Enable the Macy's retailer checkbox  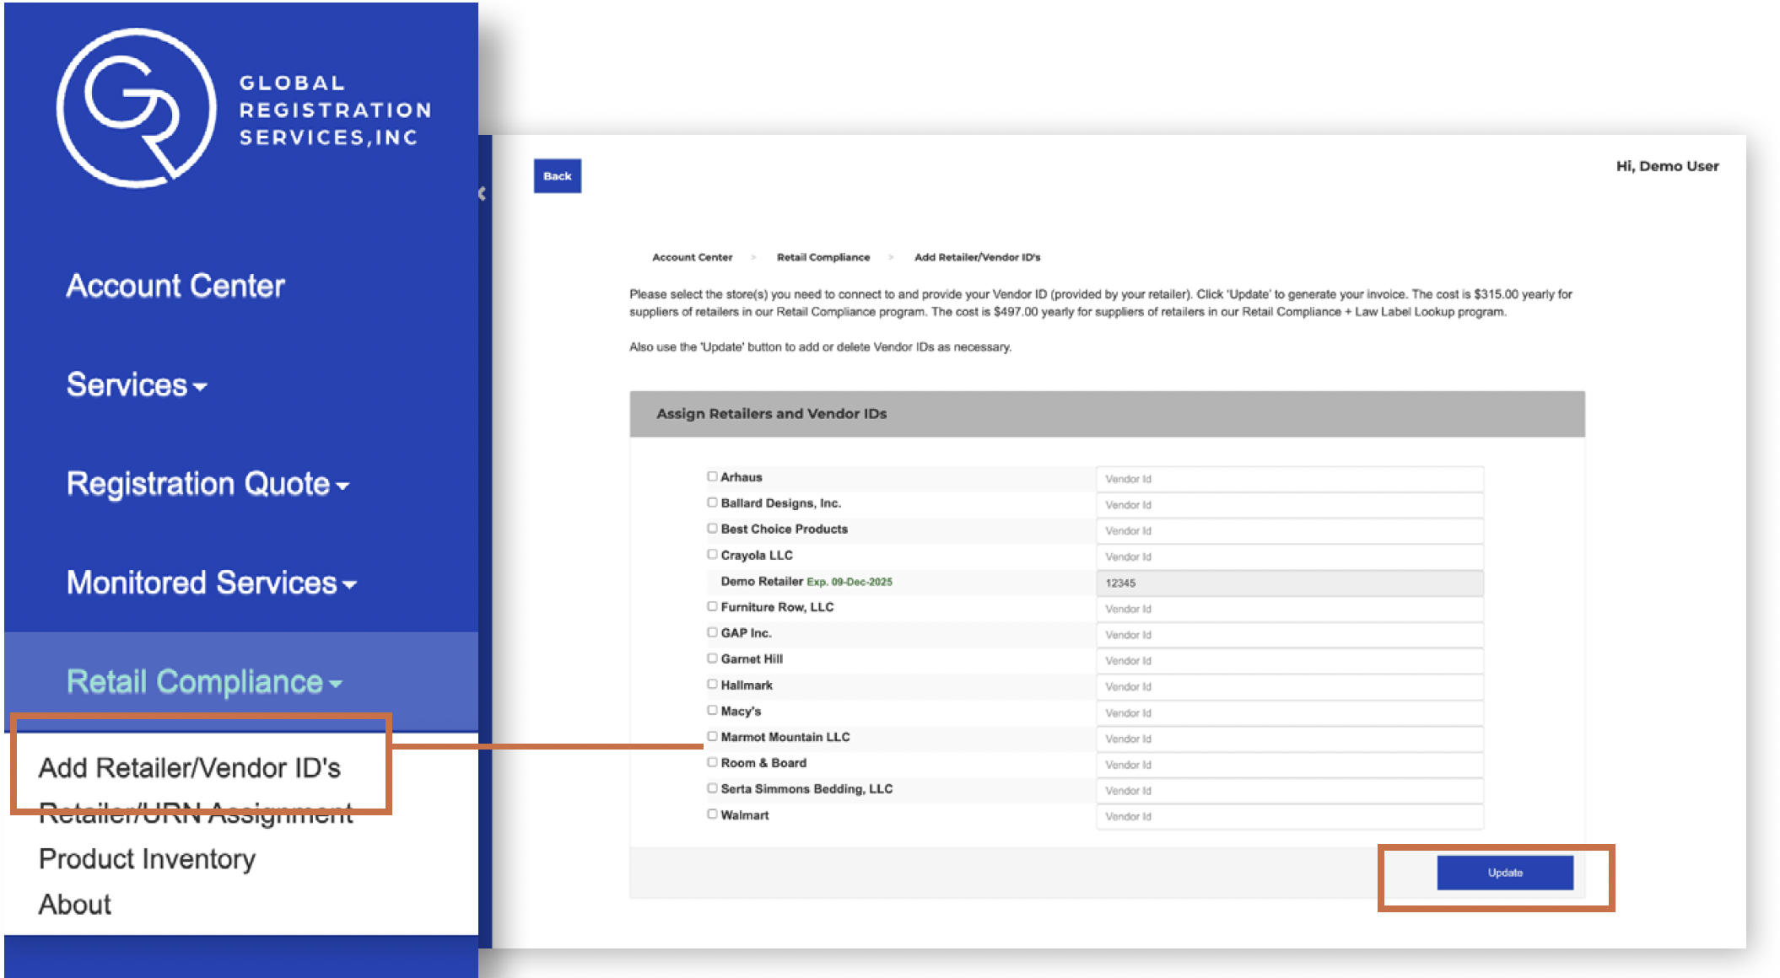coord(712,711)
